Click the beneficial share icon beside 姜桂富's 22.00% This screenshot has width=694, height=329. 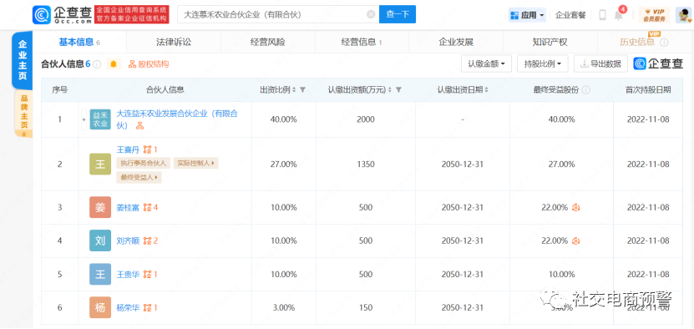(x=575, y=207)
